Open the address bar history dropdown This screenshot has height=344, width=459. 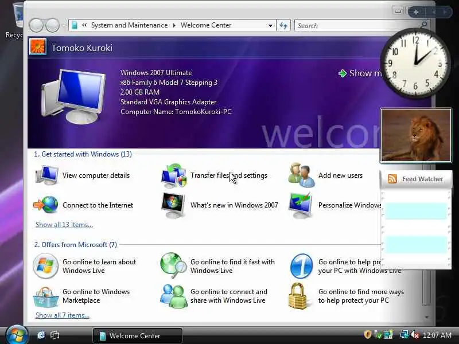(x=270, y=25)
